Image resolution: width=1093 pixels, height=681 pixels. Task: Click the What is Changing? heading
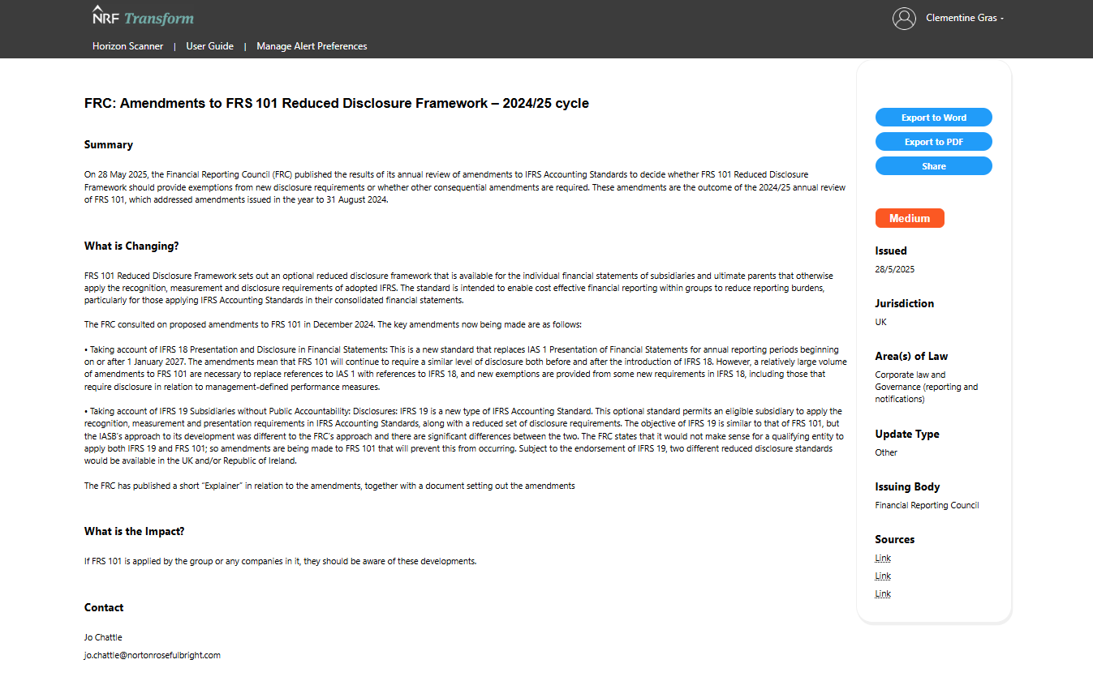tap(131, 246)
